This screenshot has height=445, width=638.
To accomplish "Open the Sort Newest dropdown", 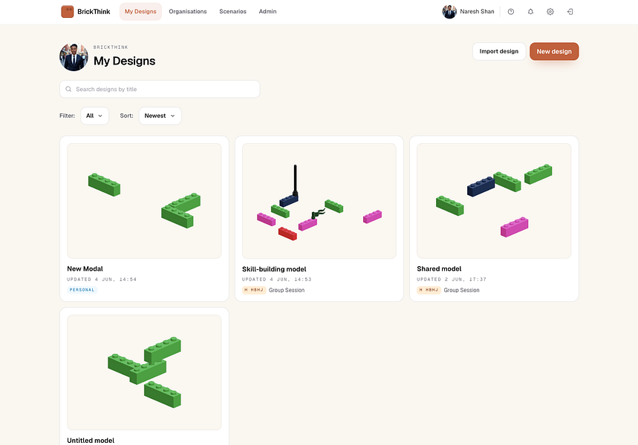I will click(160, 116).
